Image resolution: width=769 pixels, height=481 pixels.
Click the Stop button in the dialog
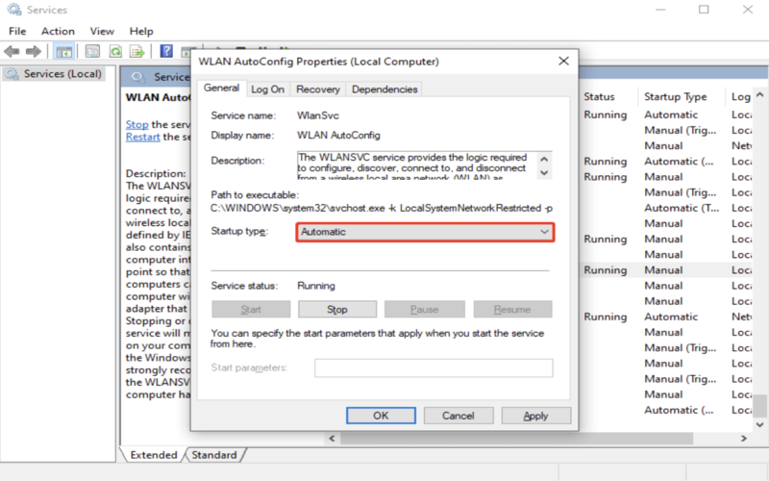click(x=337, y=309)
